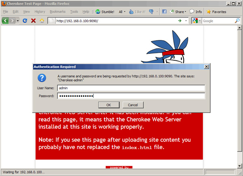Click the page icon beside the URL
This screenshot has height=176, width=243.
pos(51,21)
